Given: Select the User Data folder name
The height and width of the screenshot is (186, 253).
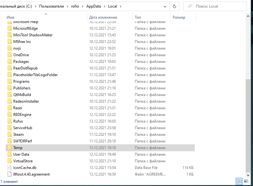Looking at the screenshot, I should (x=21, y=154).
